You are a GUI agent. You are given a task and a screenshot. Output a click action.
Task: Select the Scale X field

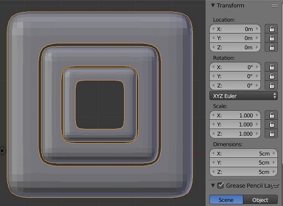pyautogui.click(x=235, y=115)
